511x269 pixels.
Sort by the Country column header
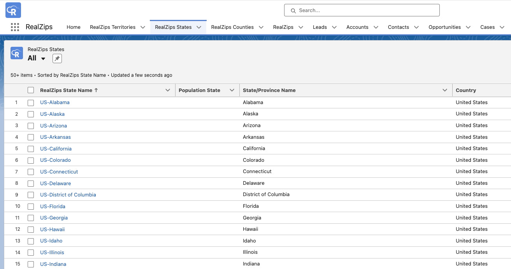(x=466, y=90)
